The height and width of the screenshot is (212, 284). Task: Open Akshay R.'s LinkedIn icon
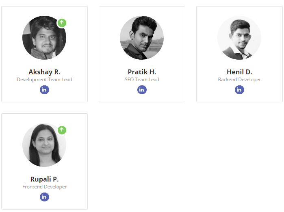coord(44,90)
